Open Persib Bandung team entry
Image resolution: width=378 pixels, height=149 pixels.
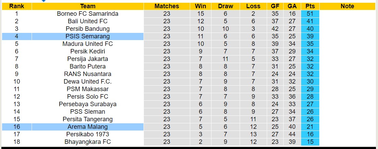click(88, 29)
